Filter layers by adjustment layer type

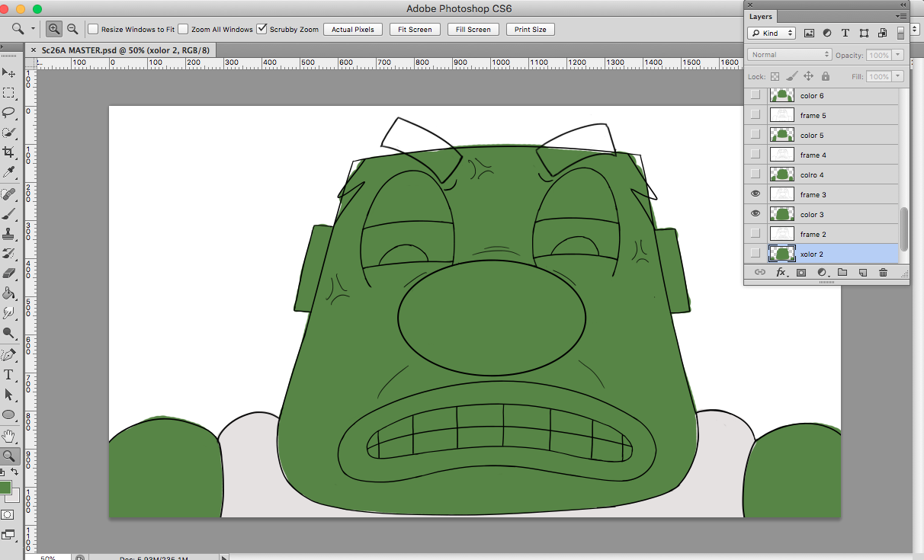(x=827, y=33)
